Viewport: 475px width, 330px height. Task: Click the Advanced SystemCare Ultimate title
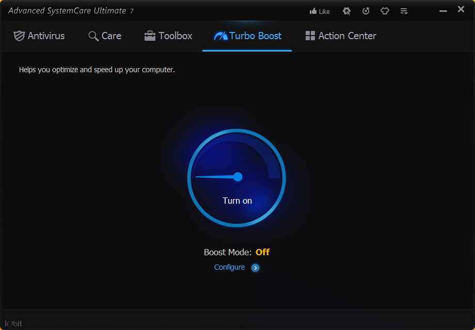pos(71,11)
